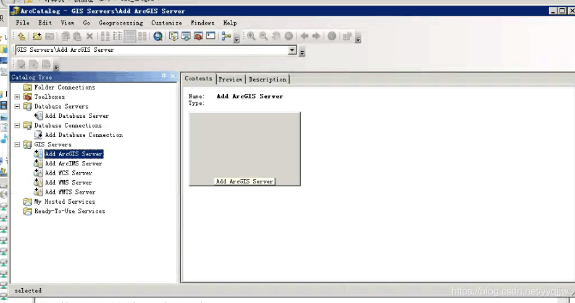The width and height of the screenshot is (575, 303).
Task: Open the View menu
Action: pos(67,23)
